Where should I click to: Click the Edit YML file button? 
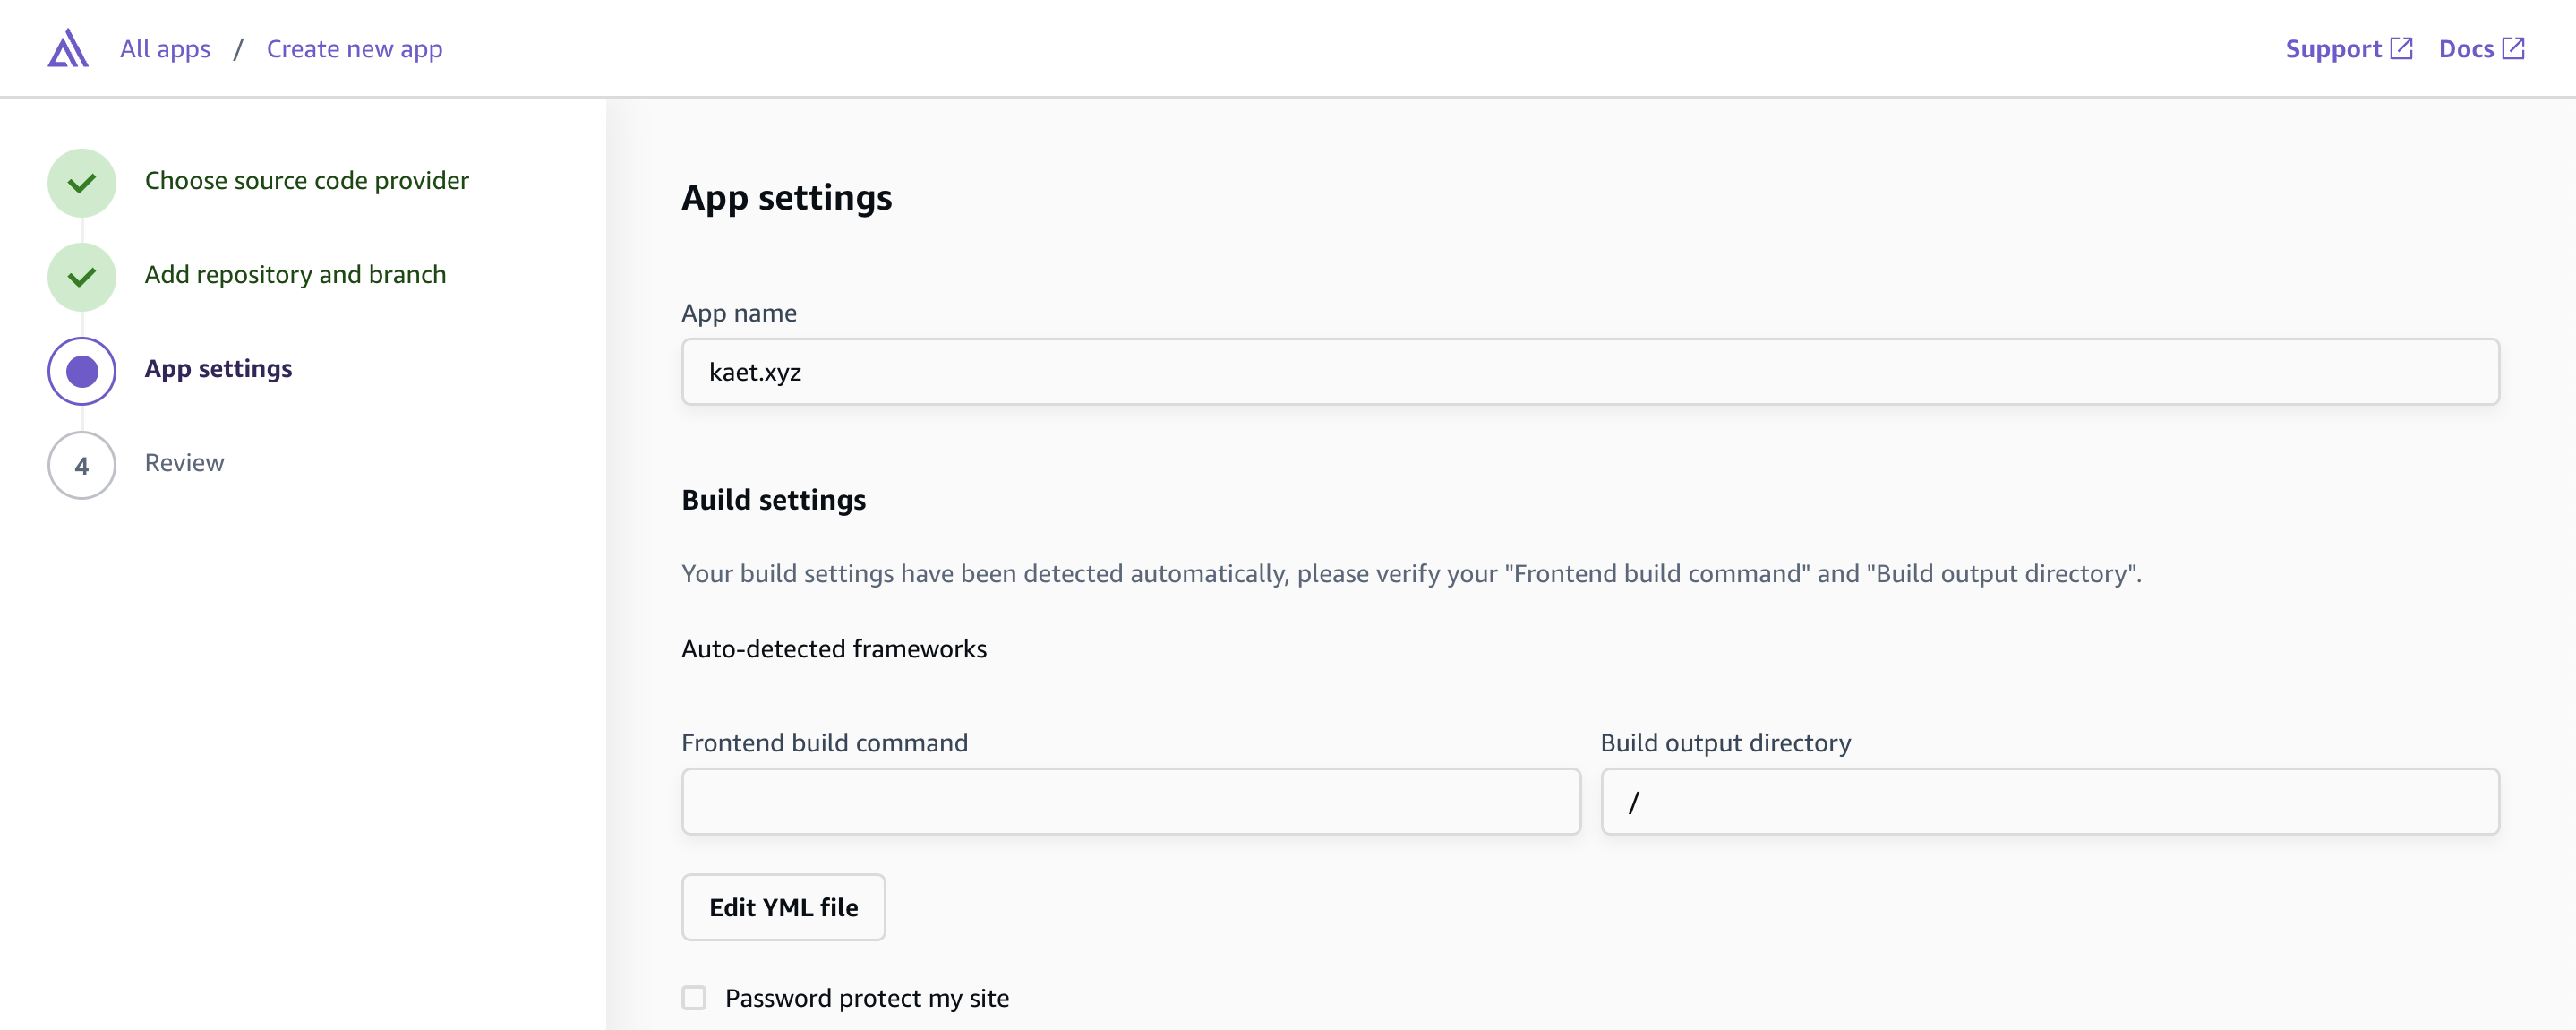(783, 907)
